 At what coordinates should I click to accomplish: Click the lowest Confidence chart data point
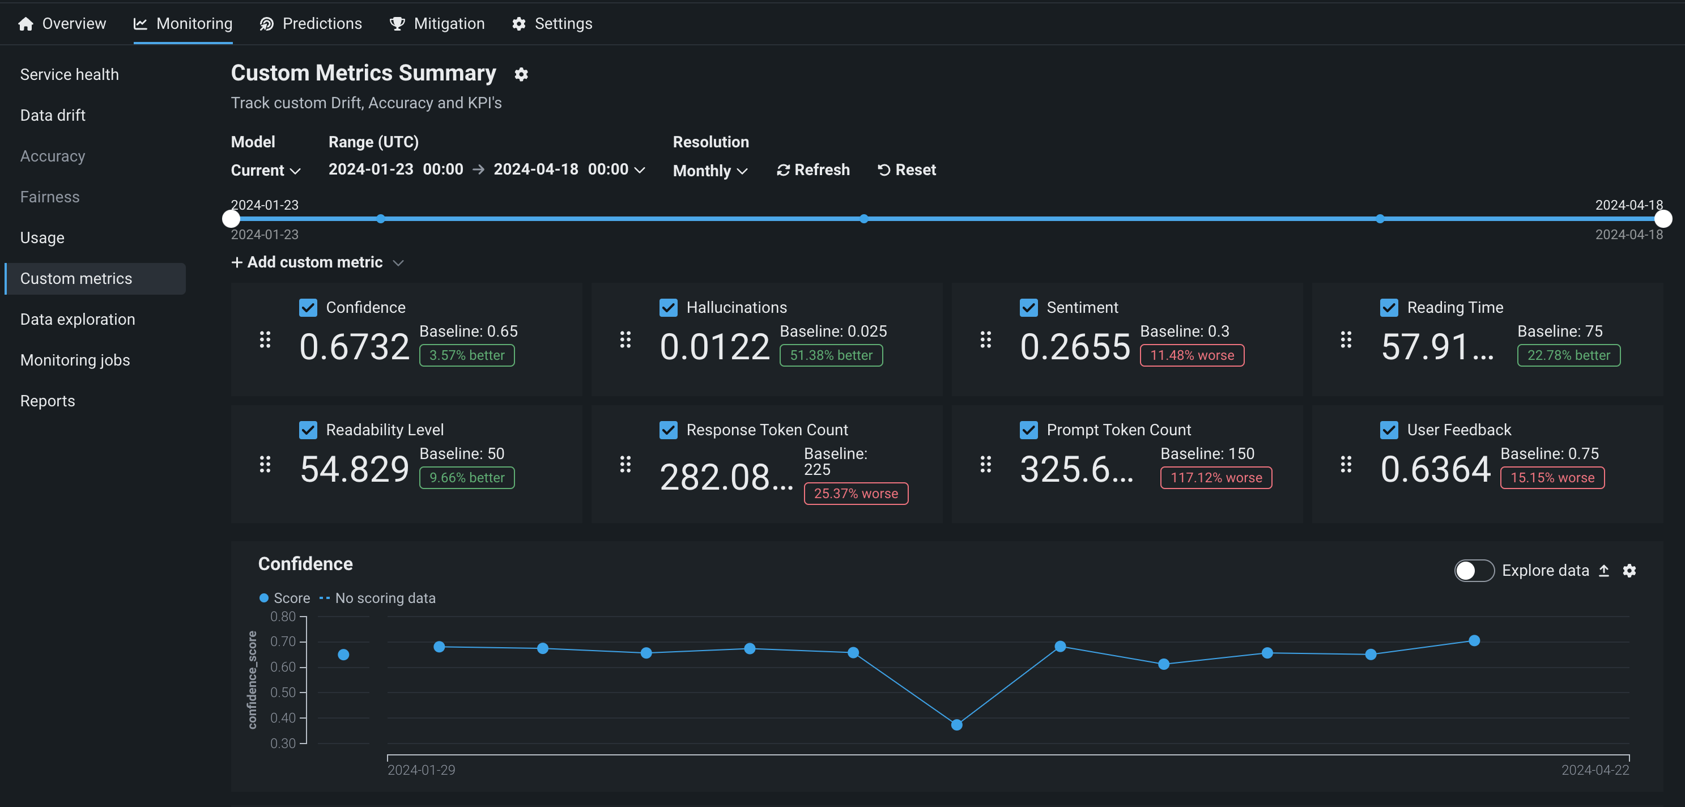[x=956, y=724]
